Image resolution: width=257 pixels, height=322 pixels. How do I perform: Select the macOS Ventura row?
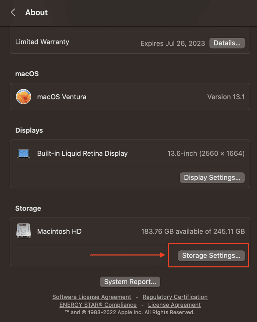tap(62, 96)
